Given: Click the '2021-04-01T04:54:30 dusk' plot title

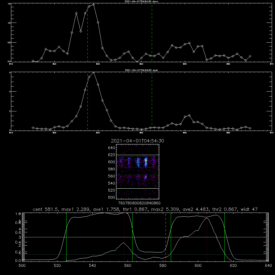Looking at the screenshot, I should (x=141, y=70).
